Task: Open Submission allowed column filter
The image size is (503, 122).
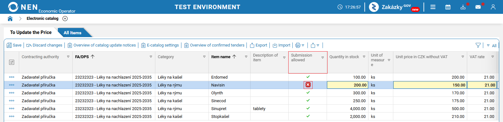Action: (323, 58)
